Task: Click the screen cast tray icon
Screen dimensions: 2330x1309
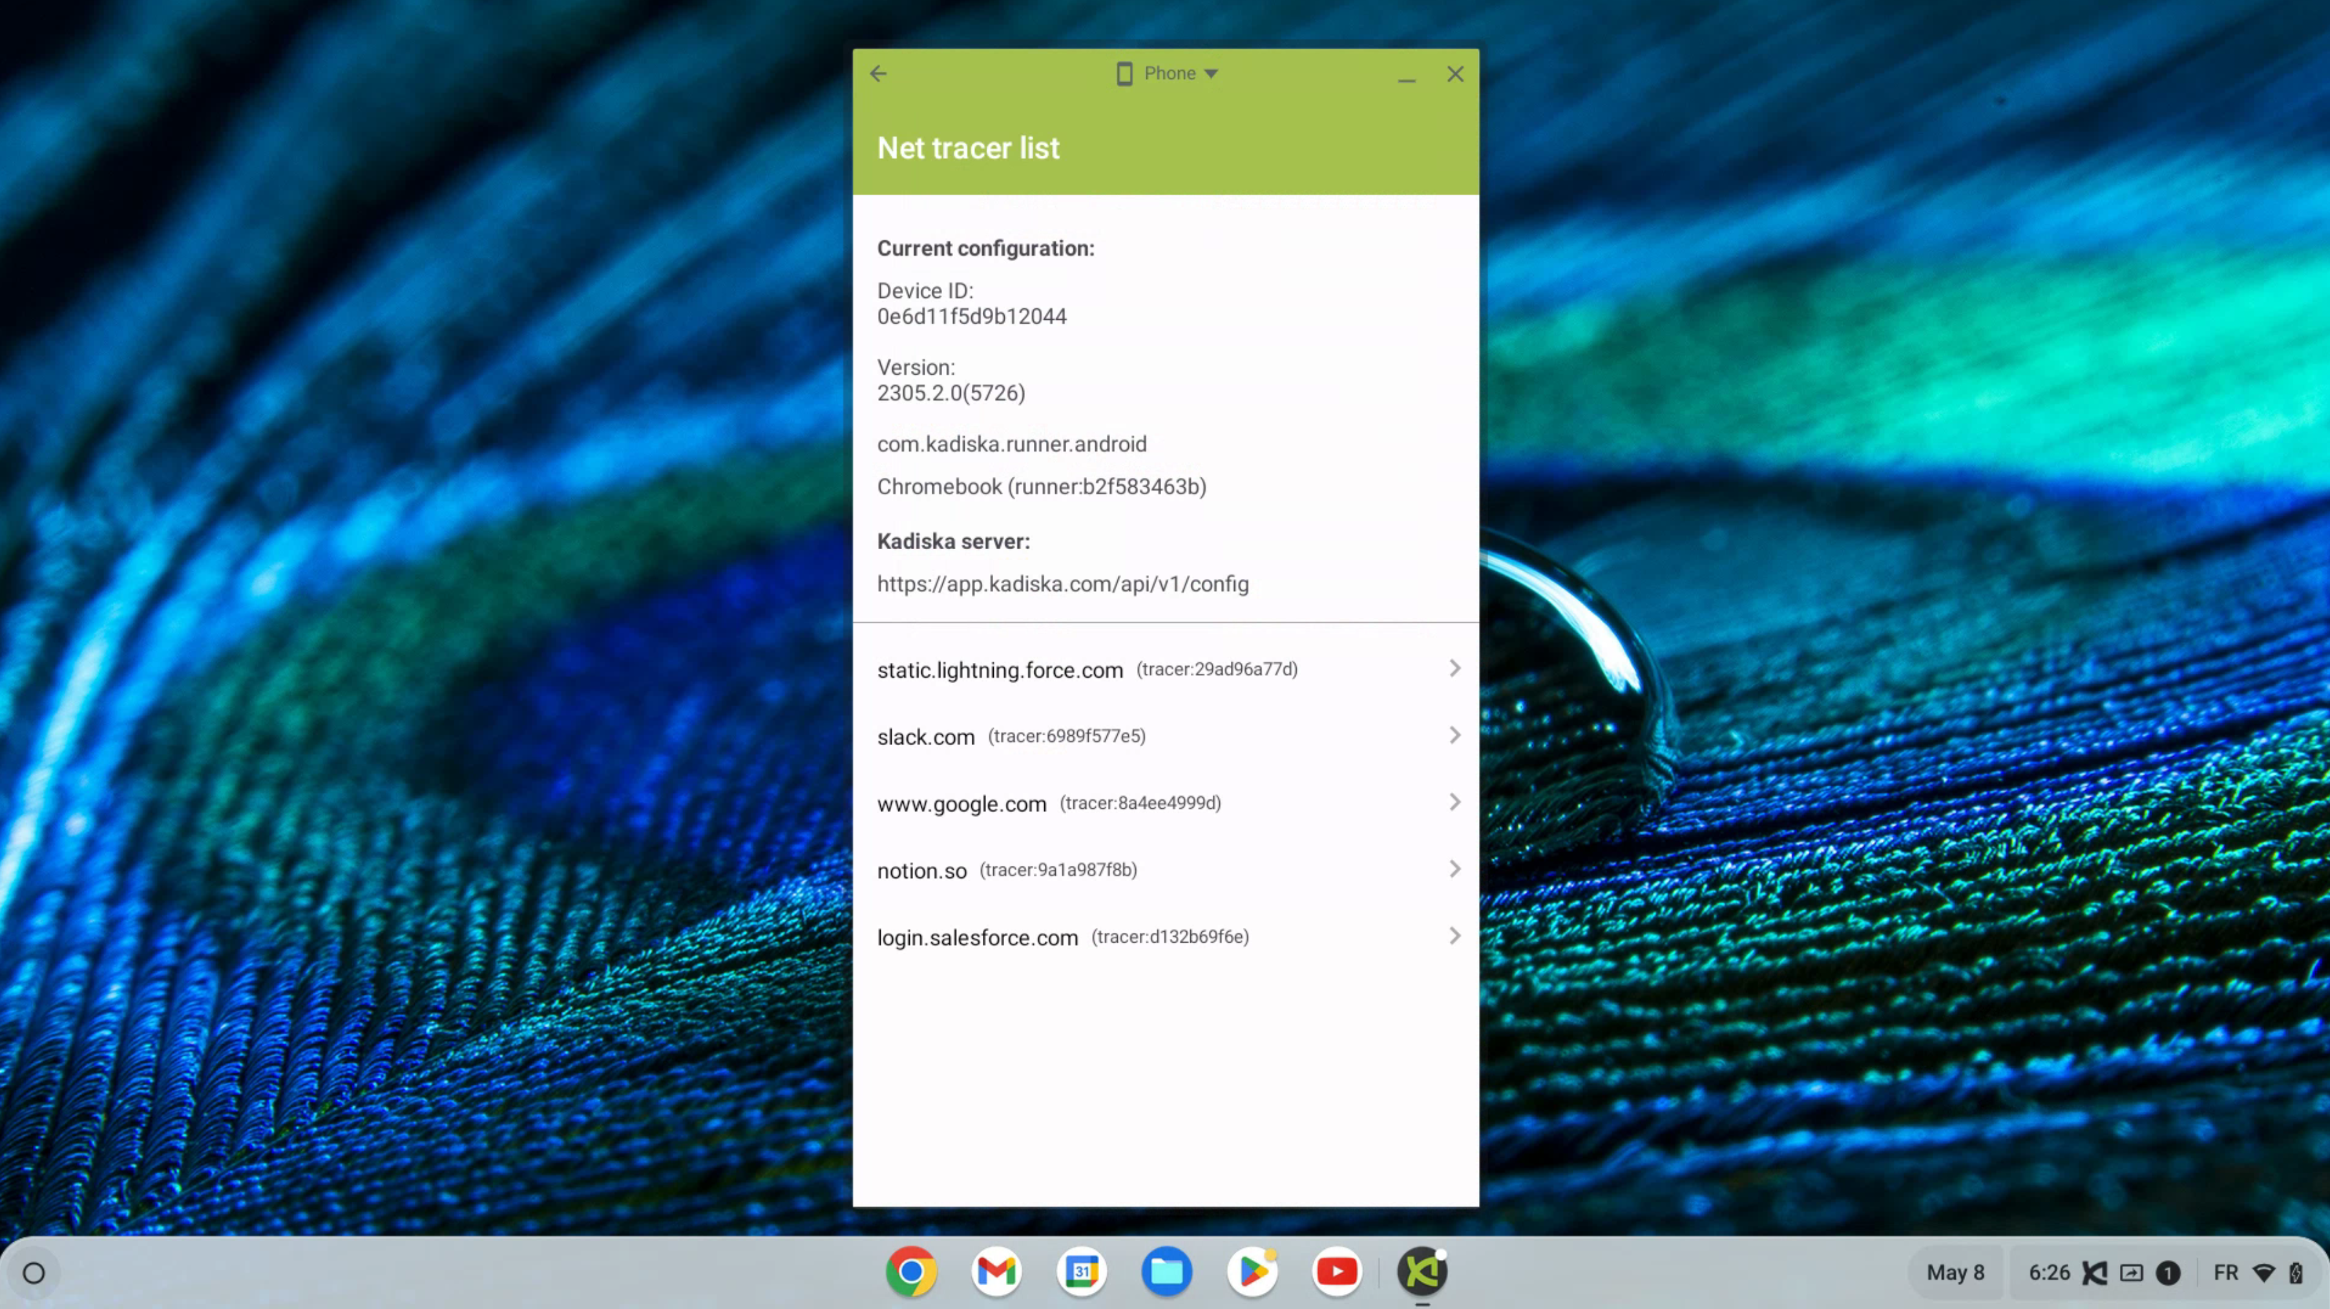Action: point(2131,1273)
